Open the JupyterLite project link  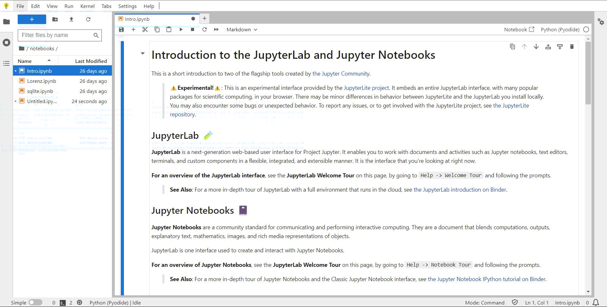pyautogui.click(x=366, y=88)
